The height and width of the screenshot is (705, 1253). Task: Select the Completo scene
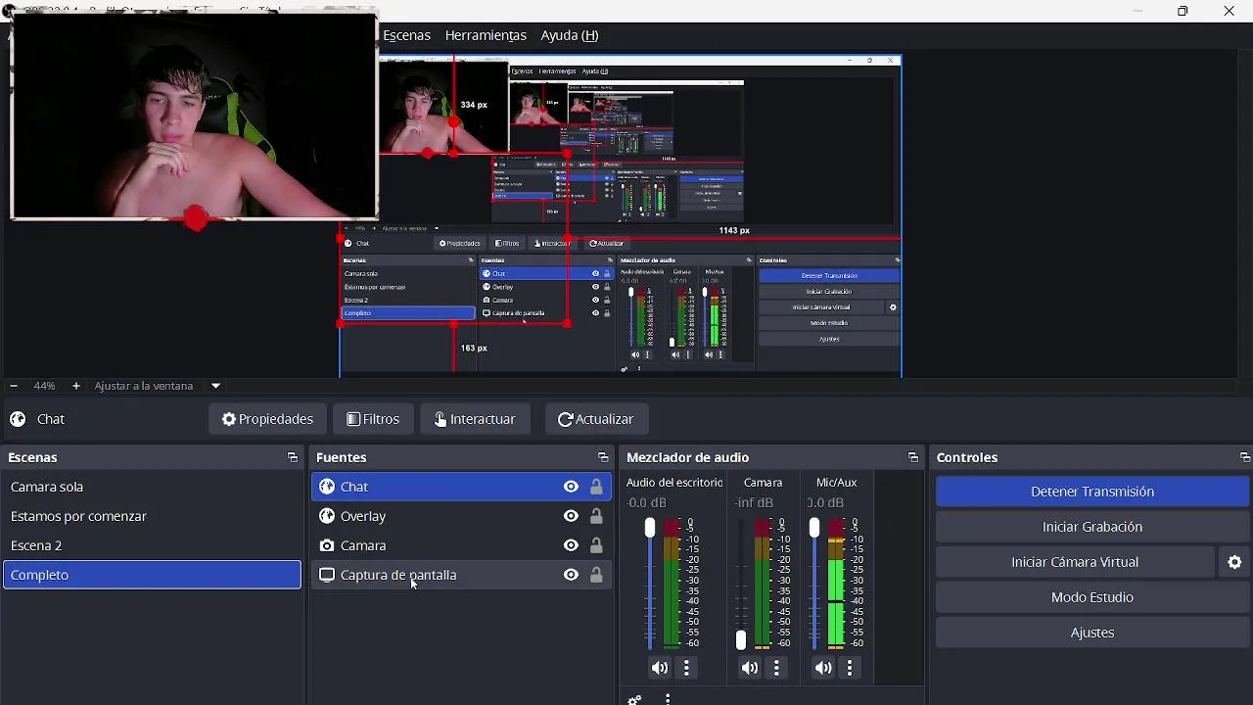coord(153,575)
